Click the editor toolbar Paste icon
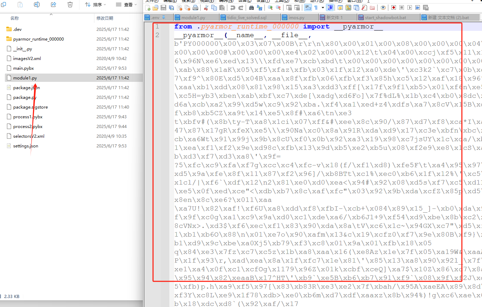The width and height of the screenshot is (482, 307). coord(222,8)
